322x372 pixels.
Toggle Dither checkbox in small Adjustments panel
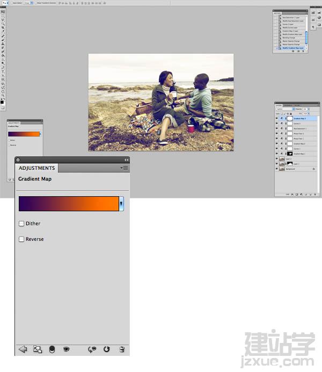tap(9, 140)
